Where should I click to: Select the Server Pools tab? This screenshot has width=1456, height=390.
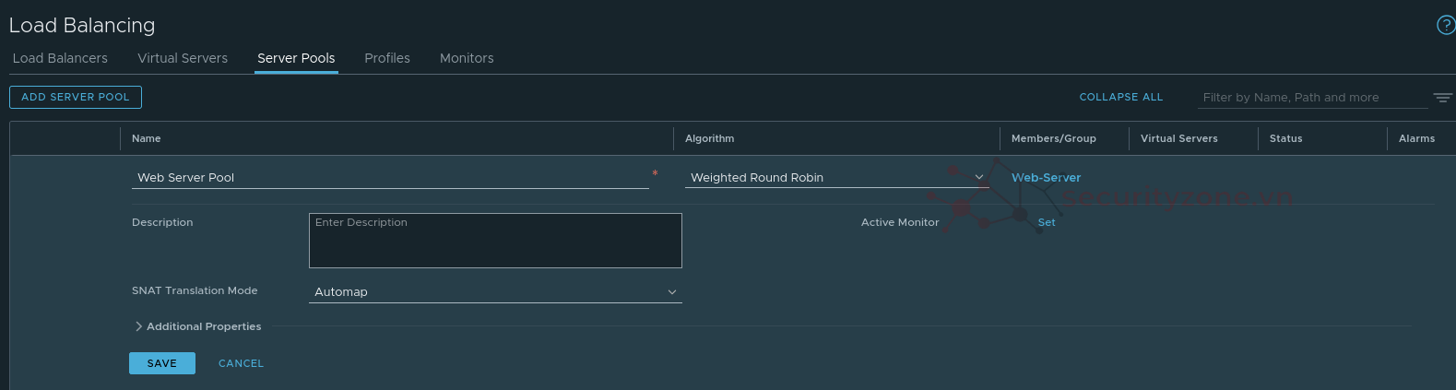point(296,58)
